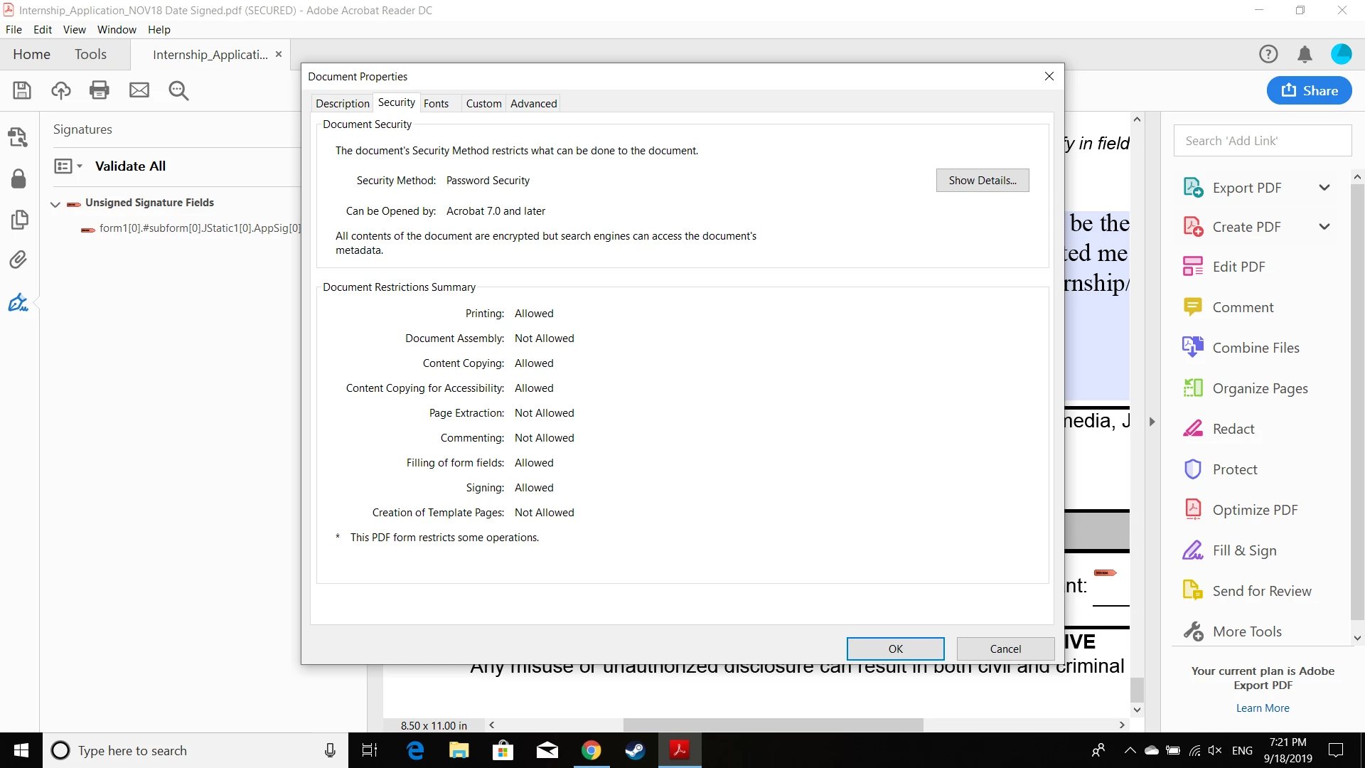The height and width of the screenshot is (768, 1365).
Task: Switch to the Advanced tab
Action: (533, 103)
